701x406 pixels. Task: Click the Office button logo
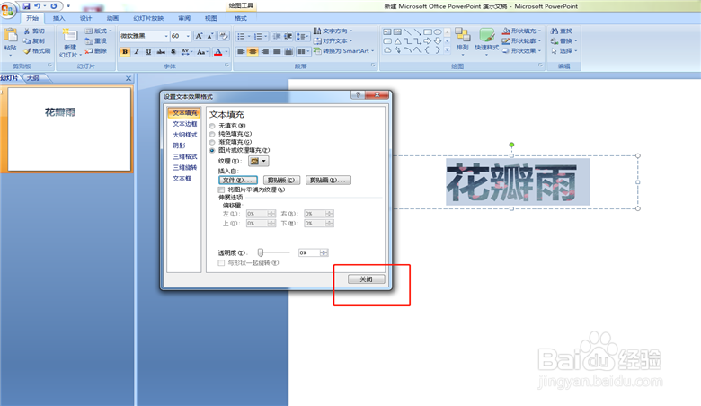7,10
